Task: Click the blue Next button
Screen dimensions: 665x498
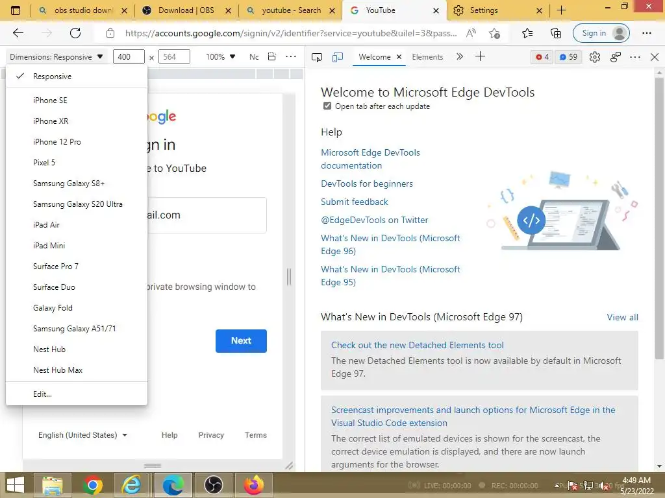Action: pos(241,341)
